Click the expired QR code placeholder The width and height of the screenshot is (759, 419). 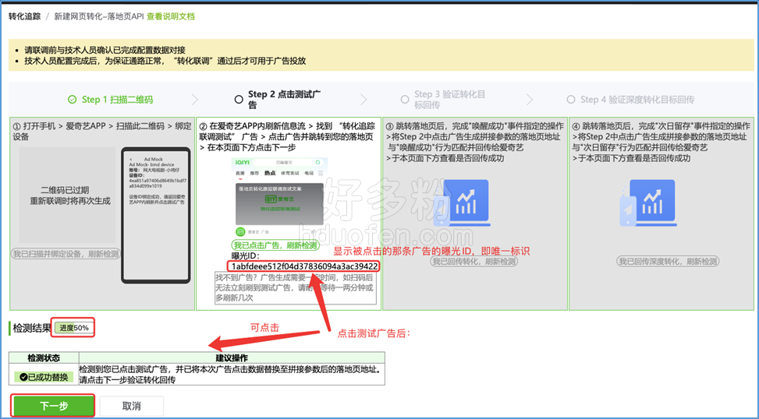68,195
